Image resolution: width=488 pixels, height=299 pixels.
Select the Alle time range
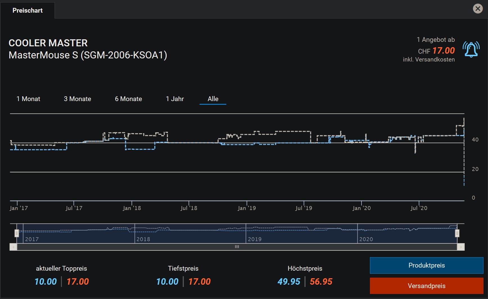tap(213, 99)
